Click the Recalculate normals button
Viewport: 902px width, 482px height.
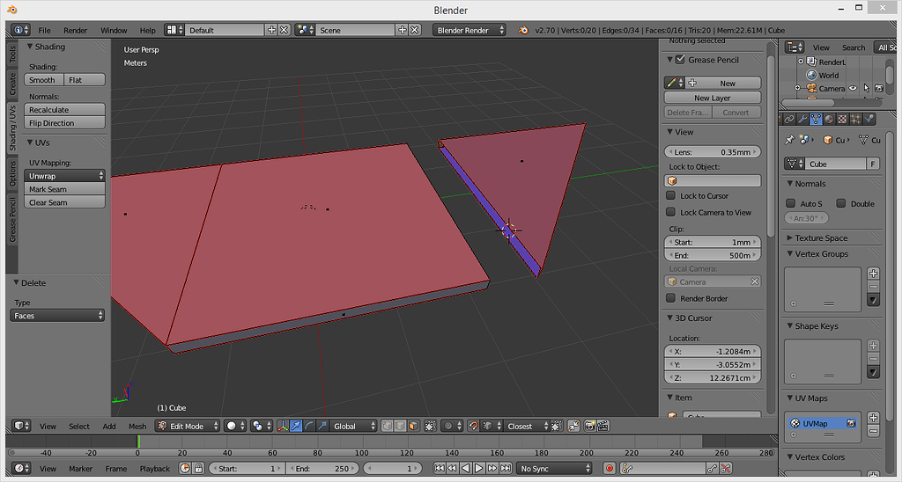(x=64, y=110)
